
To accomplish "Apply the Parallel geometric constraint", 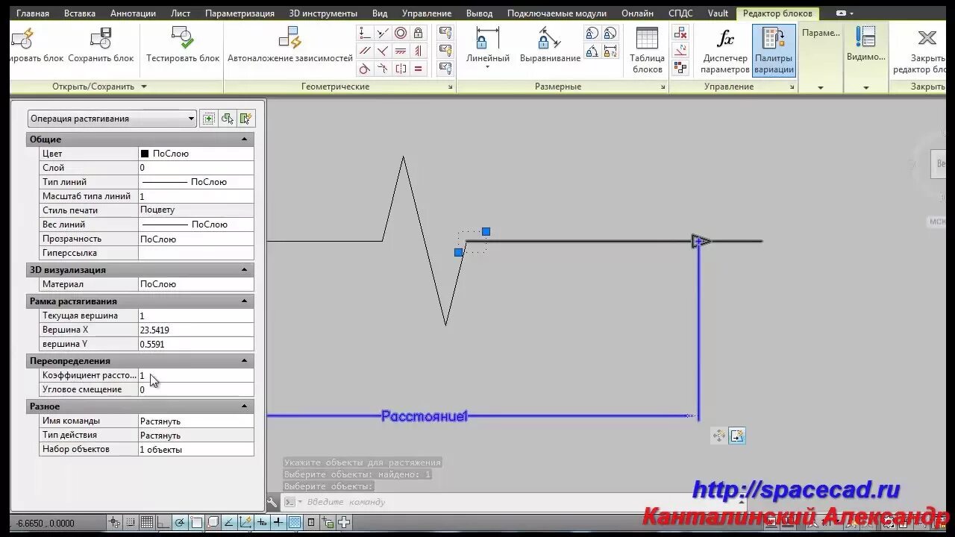I will click(x=365, y=51).
